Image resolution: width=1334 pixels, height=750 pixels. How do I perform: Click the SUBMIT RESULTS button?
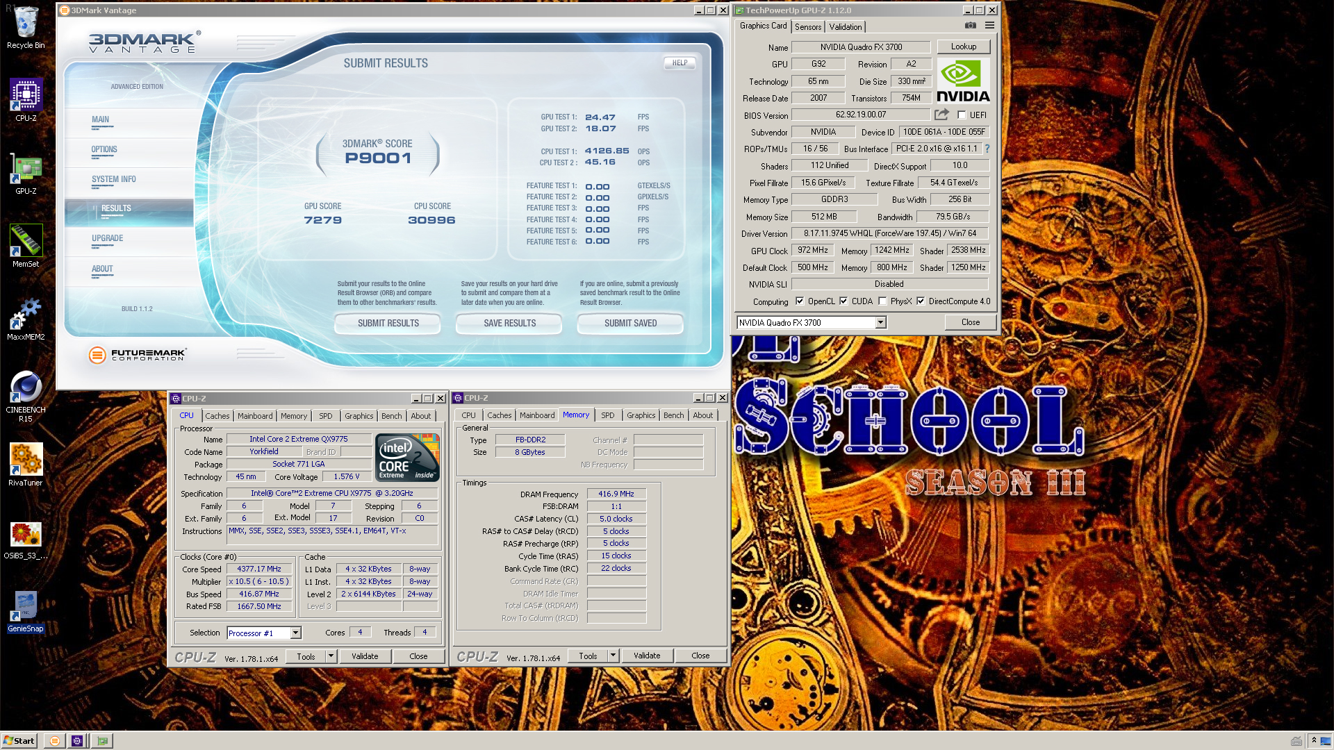(388, 324)
